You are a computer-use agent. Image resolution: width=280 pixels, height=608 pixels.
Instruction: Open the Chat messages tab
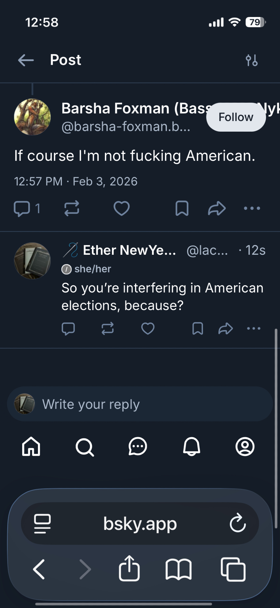138,447
